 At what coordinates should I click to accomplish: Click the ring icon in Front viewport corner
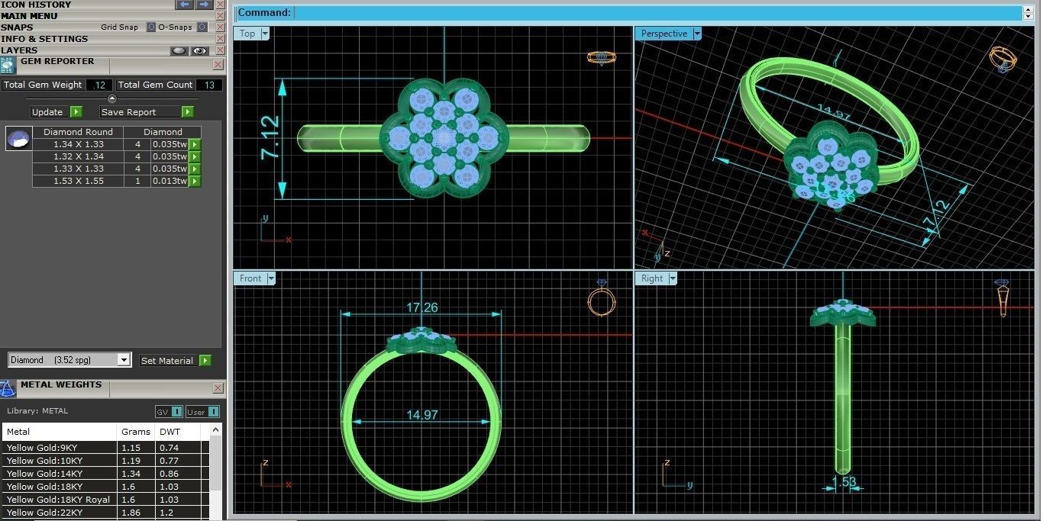pos(602,298)
